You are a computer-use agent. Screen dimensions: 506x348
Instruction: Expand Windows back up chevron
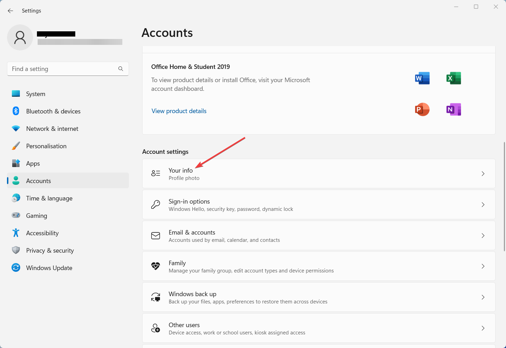[x=483, y=297]
